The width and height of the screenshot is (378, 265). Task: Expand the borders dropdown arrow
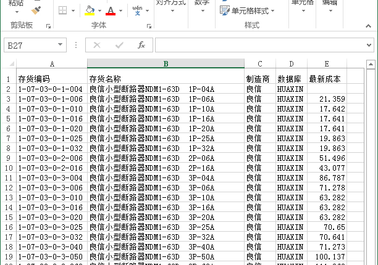pyautogui.click(x=73, y=10)
